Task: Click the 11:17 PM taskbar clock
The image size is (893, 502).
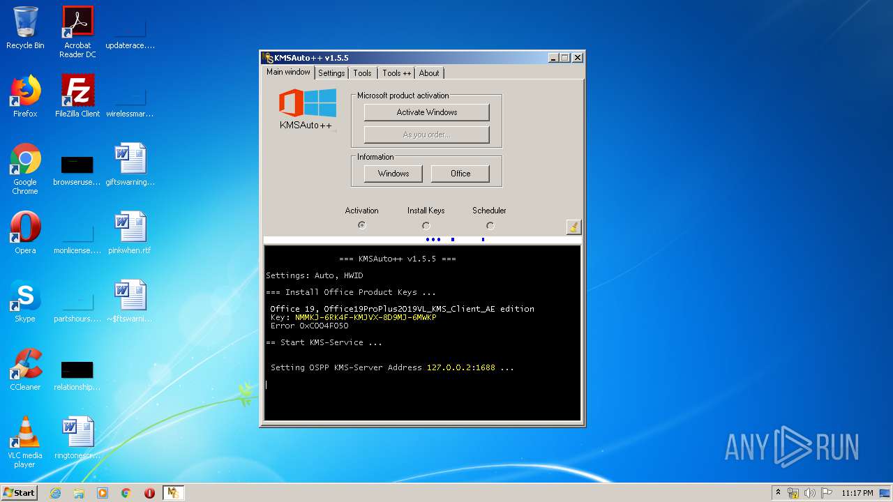Action: tap(857, 493)
